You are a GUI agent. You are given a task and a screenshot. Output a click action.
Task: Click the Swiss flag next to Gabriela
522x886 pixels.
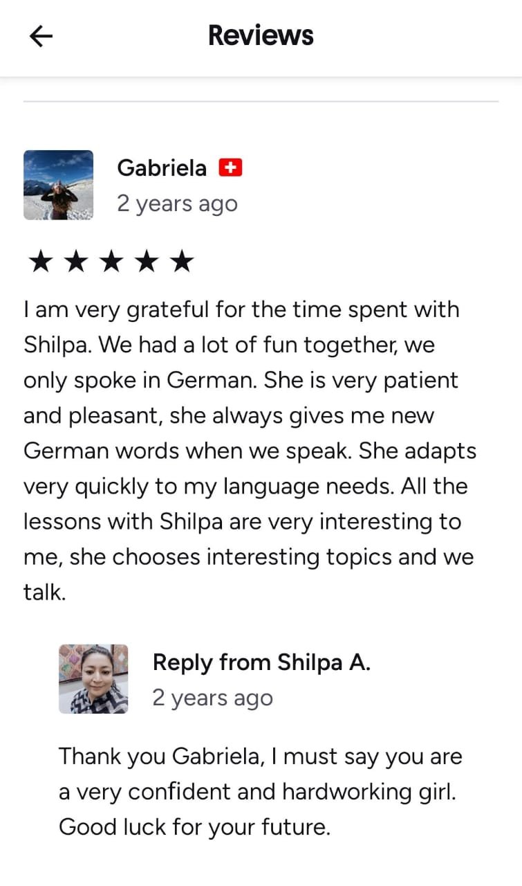click(x=230, y=168)
